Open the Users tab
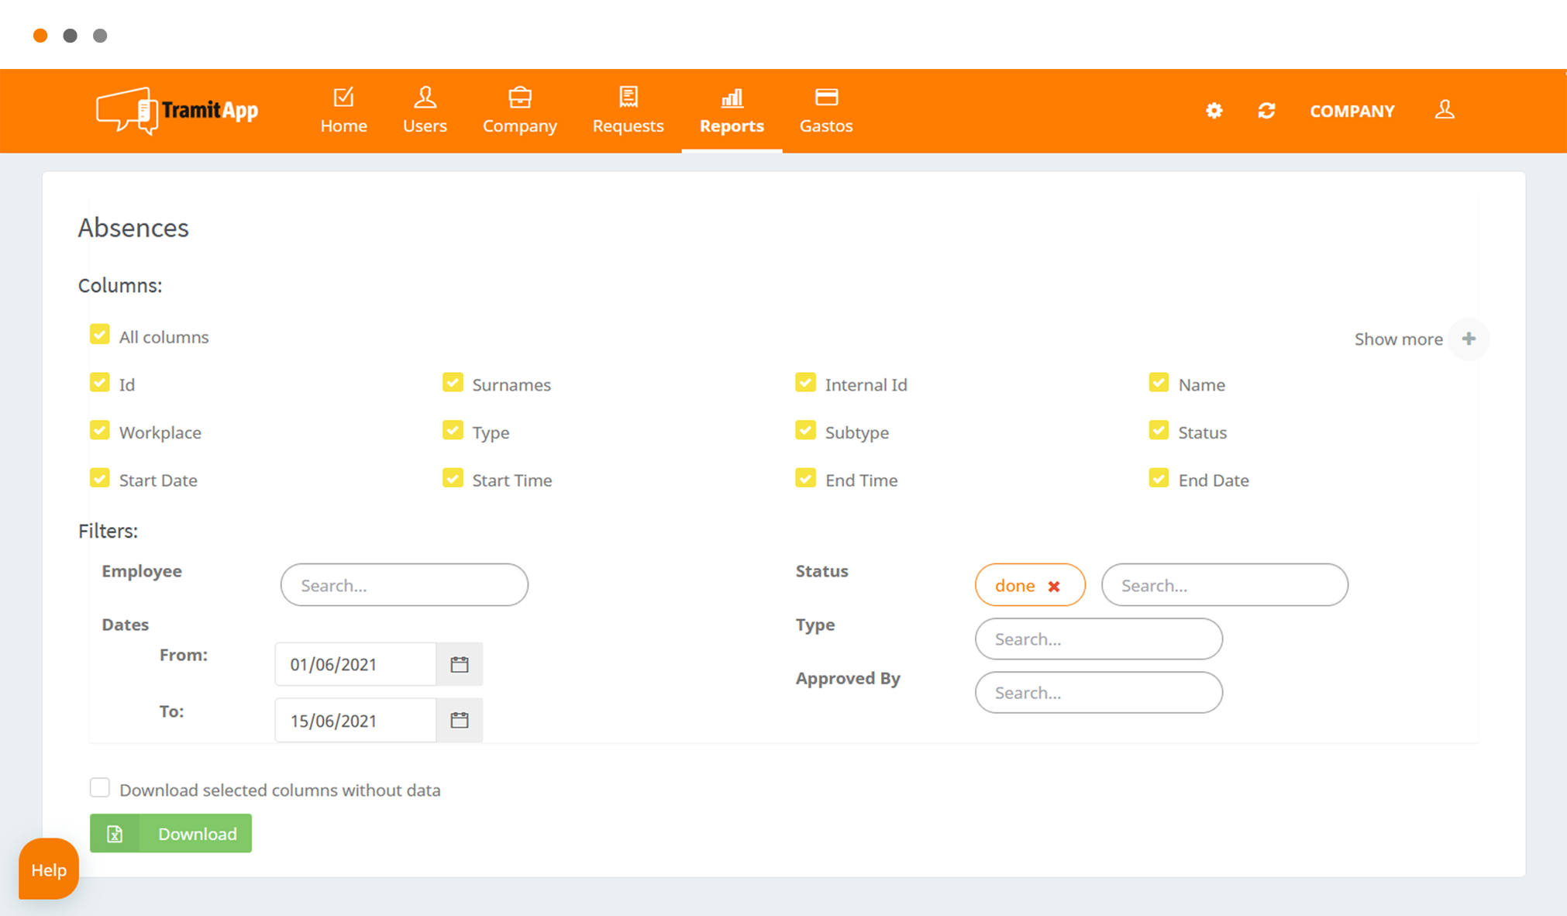Viewport: 1567px width, 916px height. [x=425, y=111]
